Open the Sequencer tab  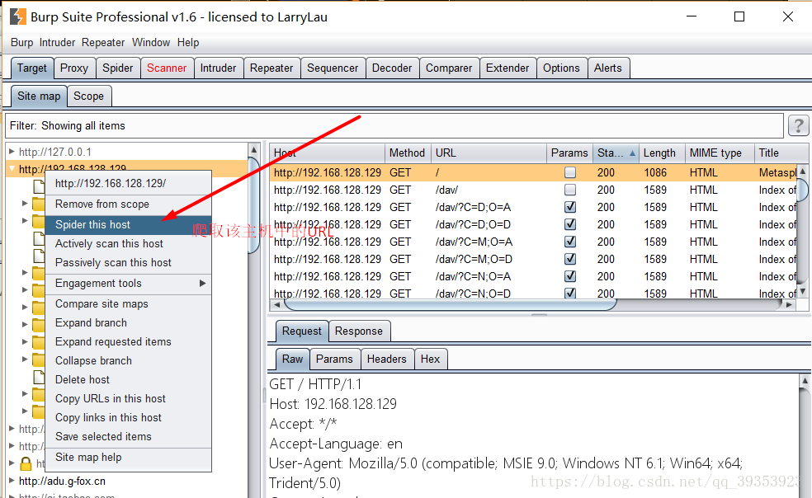(333, 68)
